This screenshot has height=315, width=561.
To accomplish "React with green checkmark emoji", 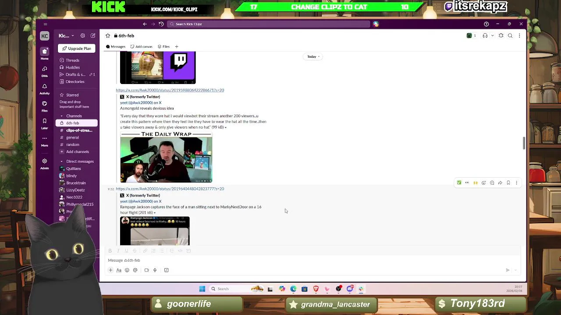I will 459,183.
